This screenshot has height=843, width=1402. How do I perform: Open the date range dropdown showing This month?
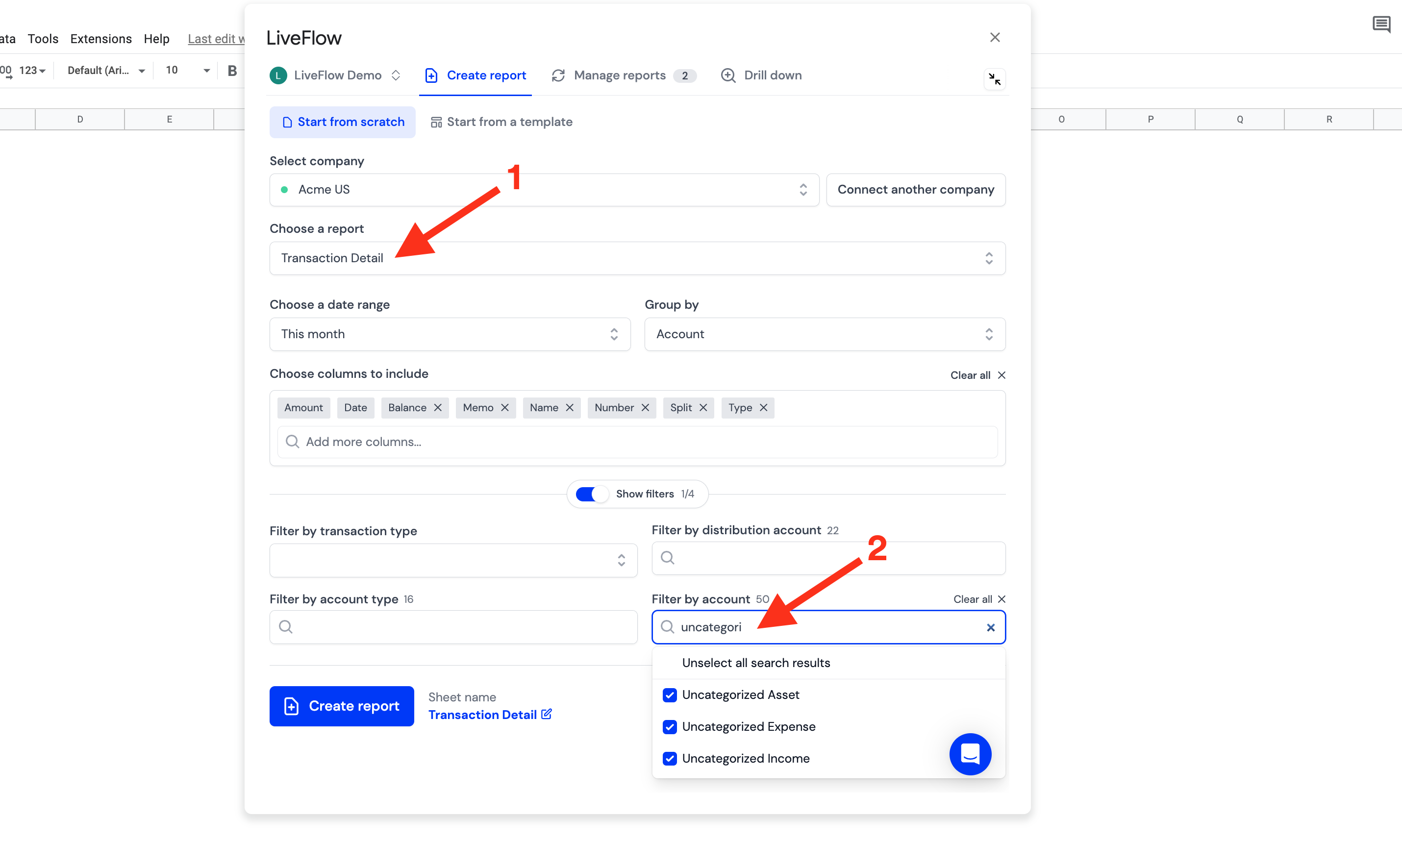click(x=450, y=334)
